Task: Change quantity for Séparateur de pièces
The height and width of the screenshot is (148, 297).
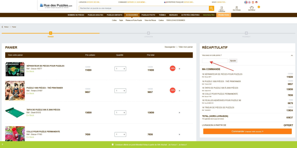Action: pos(120,69)
